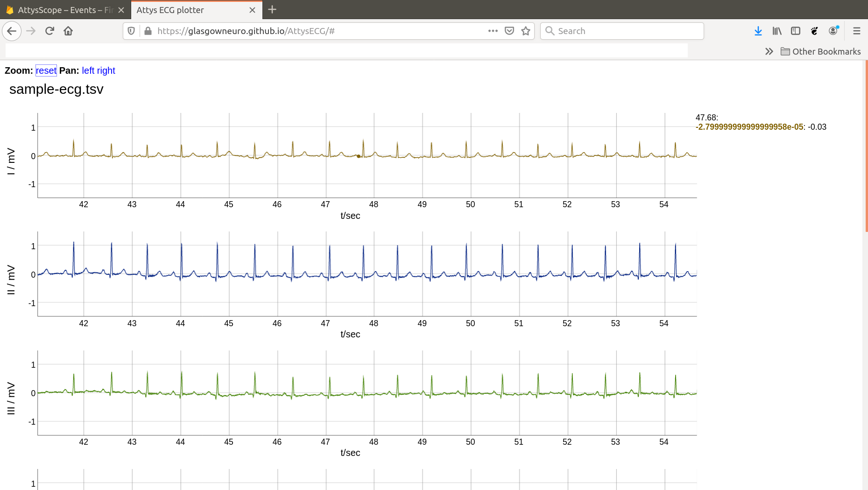Click the lead I / mV axis label
Image resolution: width=868 pixels, height=490 pixels.
click(x=11, y=161)
